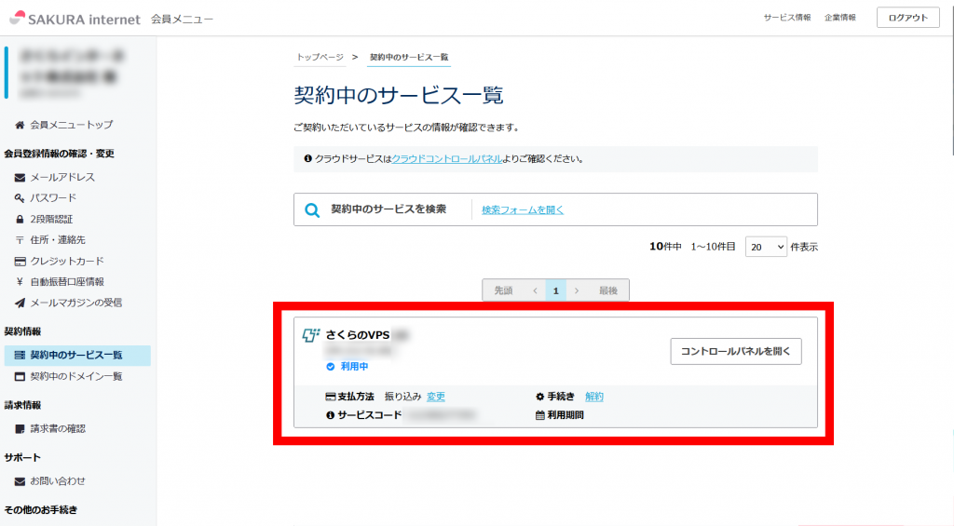Open the 20件表示 count dropdown
Viewport: 954px width, 526px height.
click(767, 247)
